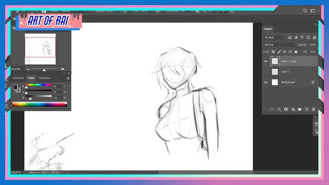Open the workspace switcher icon
This screenshot has height=185, width=329.
313,11
